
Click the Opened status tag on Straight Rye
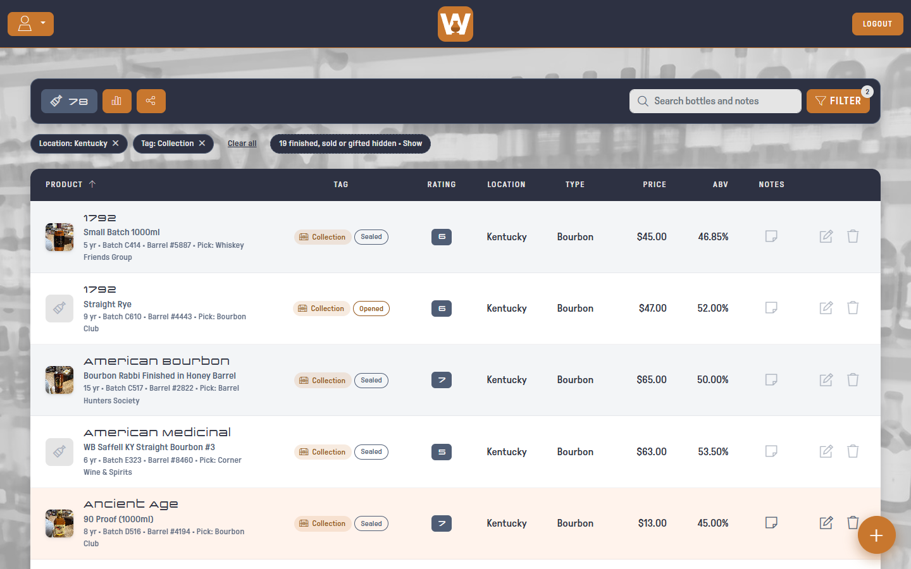371,309
